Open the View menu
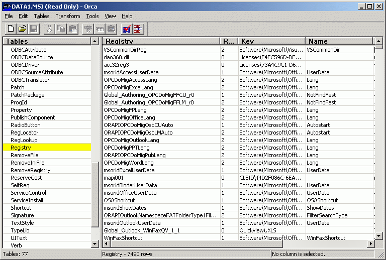The height and width of the screenshot is (260, 386). [110, 16]
